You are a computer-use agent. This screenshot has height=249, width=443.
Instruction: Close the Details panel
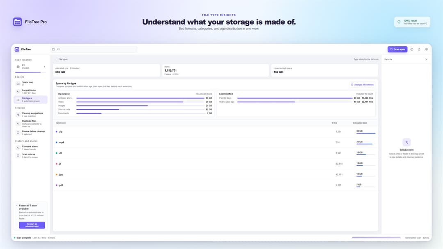point(426,59)
